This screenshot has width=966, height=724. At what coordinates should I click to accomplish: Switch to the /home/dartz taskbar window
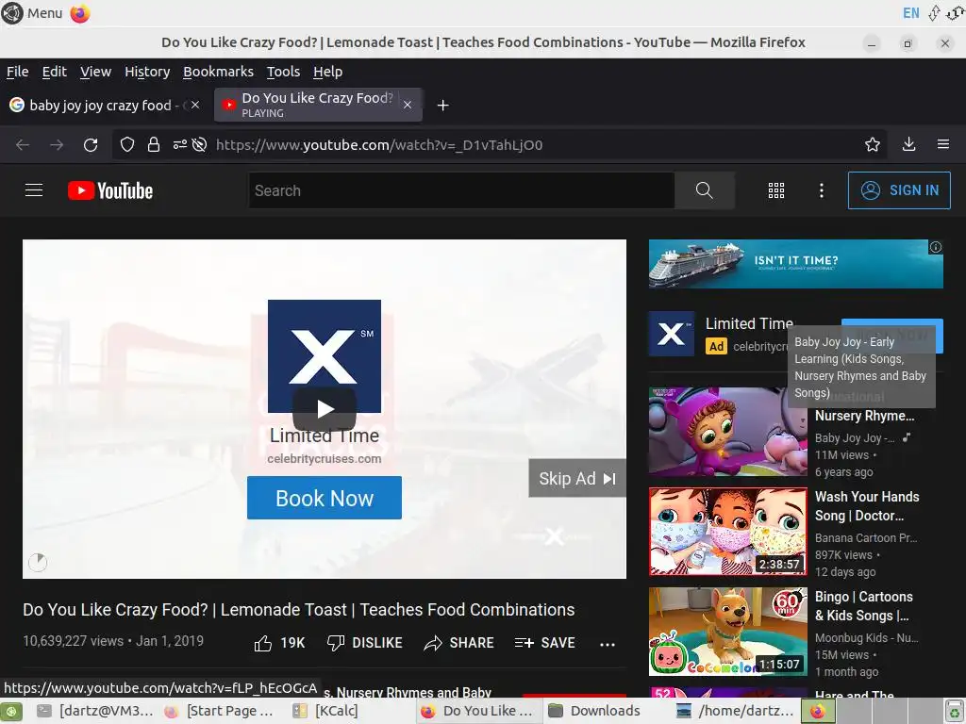point(736,711)
